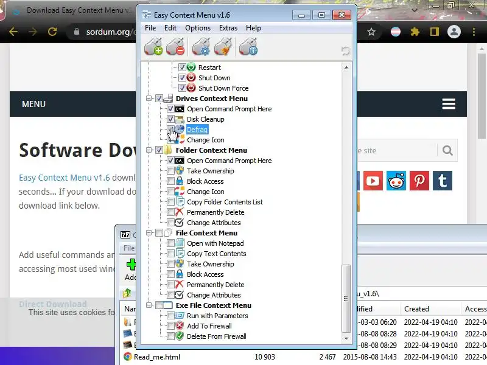
Task: Collapse the File Context Menu tree node
Action: pyautogui.click(x=149, y=233)
